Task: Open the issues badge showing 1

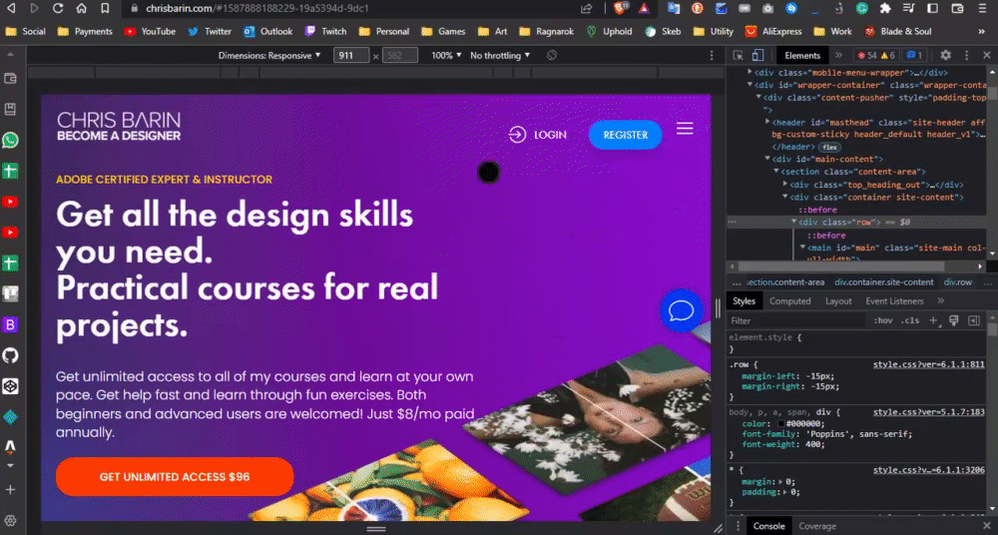Action: 914,56
